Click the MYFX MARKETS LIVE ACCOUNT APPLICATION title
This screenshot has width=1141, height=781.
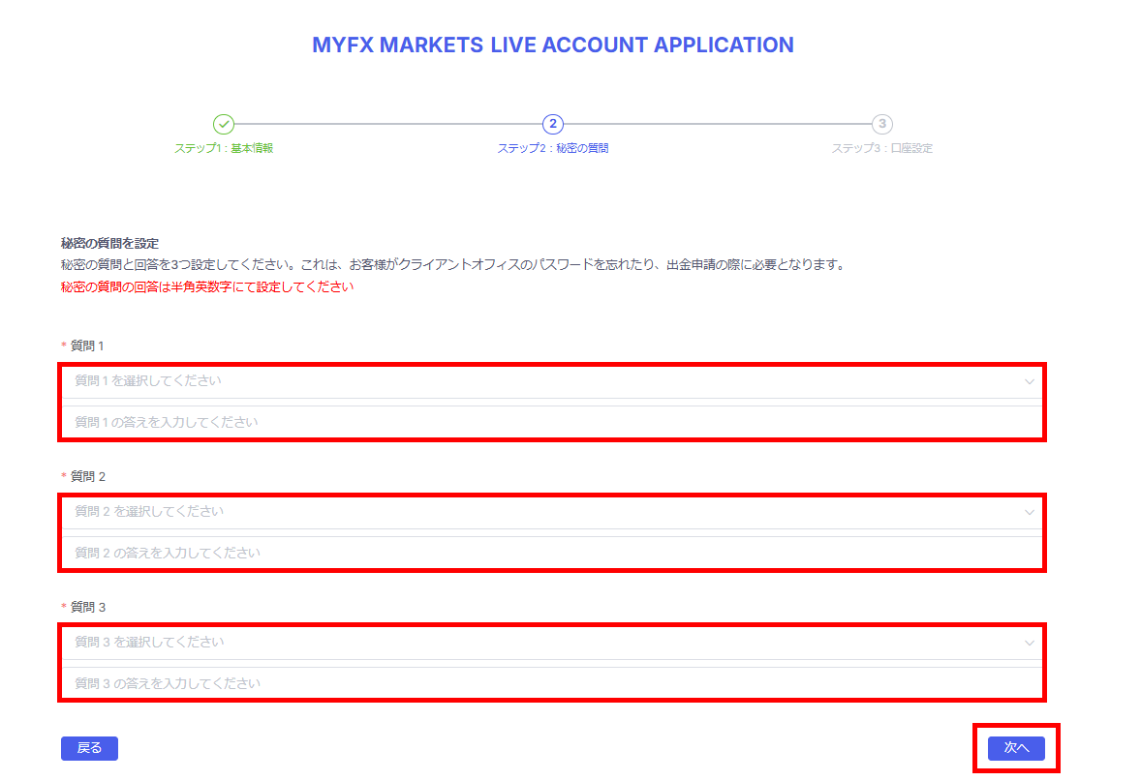coord(553,45)
